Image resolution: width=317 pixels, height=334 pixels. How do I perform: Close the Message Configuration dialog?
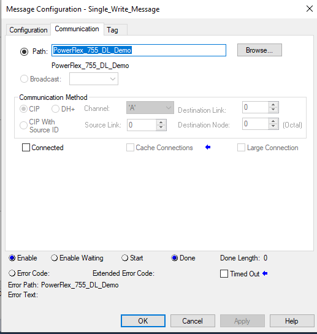pyautogui.click(x=309, y=9)
